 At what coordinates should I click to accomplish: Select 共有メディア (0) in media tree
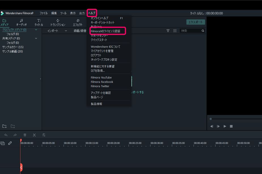click(x=11, y=39)
